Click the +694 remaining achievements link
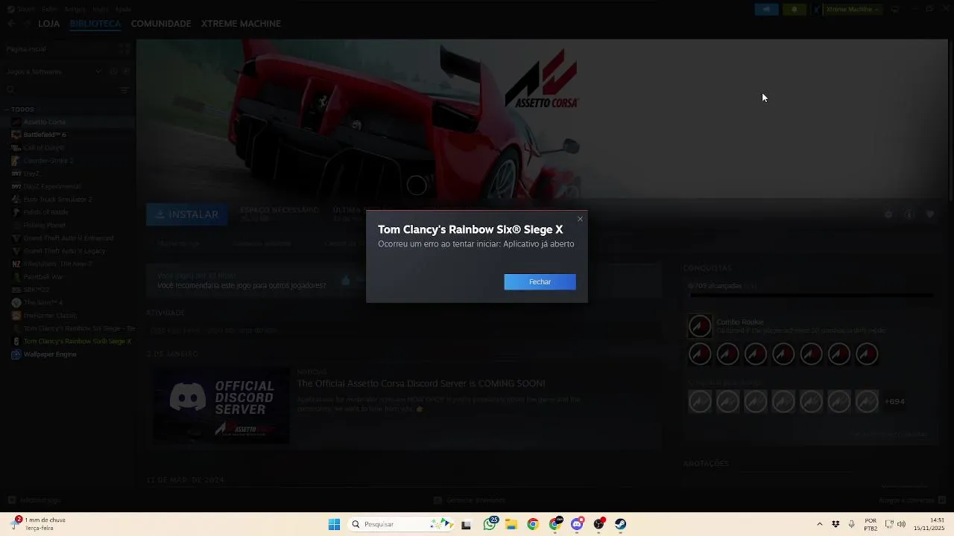The image size is (954, 536). 894,401
